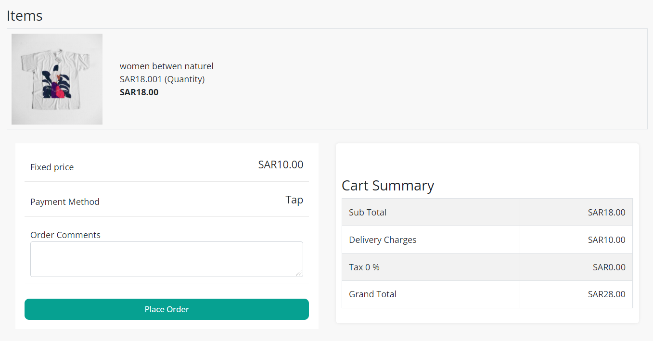Click the Fixed price label
The height and width of the screenshot is (341, 653).
coord(52,167)
